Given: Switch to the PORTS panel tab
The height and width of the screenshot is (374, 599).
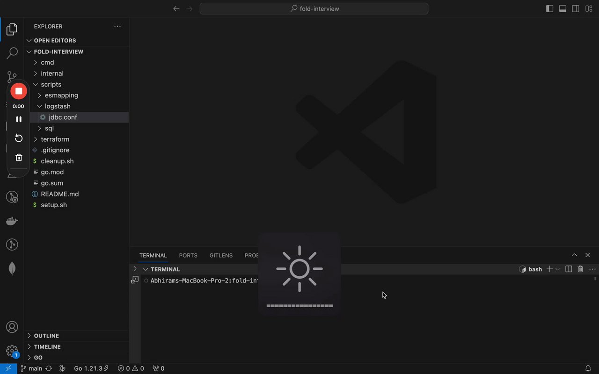Looking at the screenshot, I should pyautogui.click(x=188, y=255).
